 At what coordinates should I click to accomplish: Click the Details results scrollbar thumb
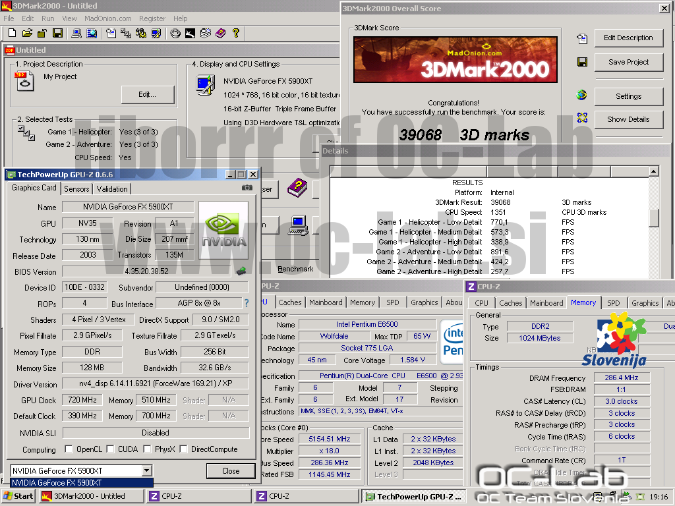pyautogui.click(x=653, y=217)
